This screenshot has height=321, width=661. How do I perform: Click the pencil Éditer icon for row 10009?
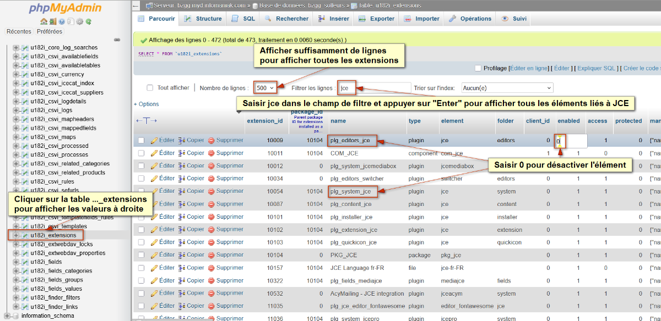coord(154,140)
